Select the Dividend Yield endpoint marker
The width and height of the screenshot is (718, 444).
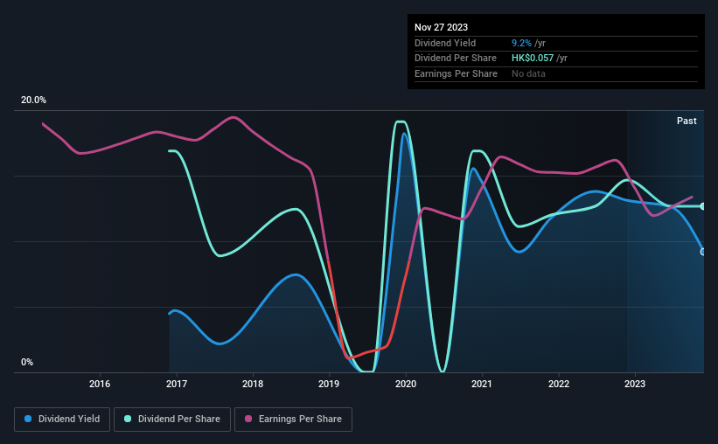(703, 252)
